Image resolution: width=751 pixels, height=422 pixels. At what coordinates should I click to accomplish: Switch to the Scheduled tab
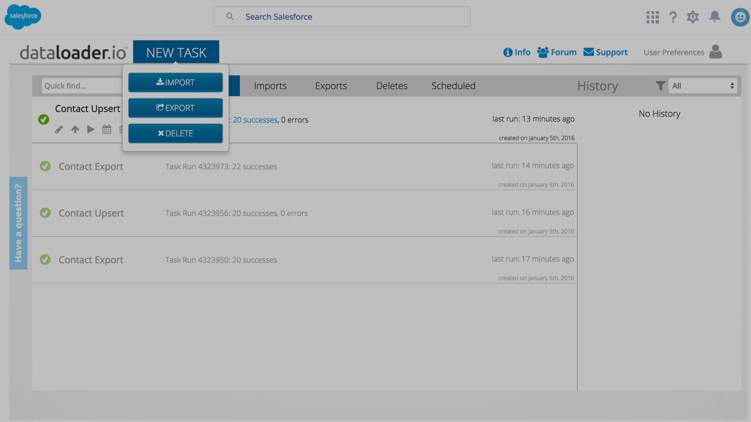point(453,86)
